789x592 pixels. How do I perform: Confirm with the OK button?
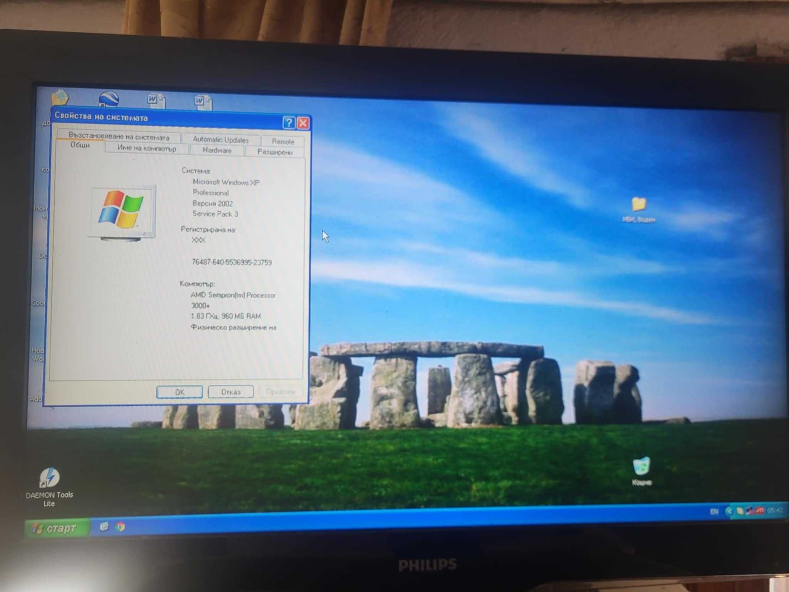click(180, 392)
